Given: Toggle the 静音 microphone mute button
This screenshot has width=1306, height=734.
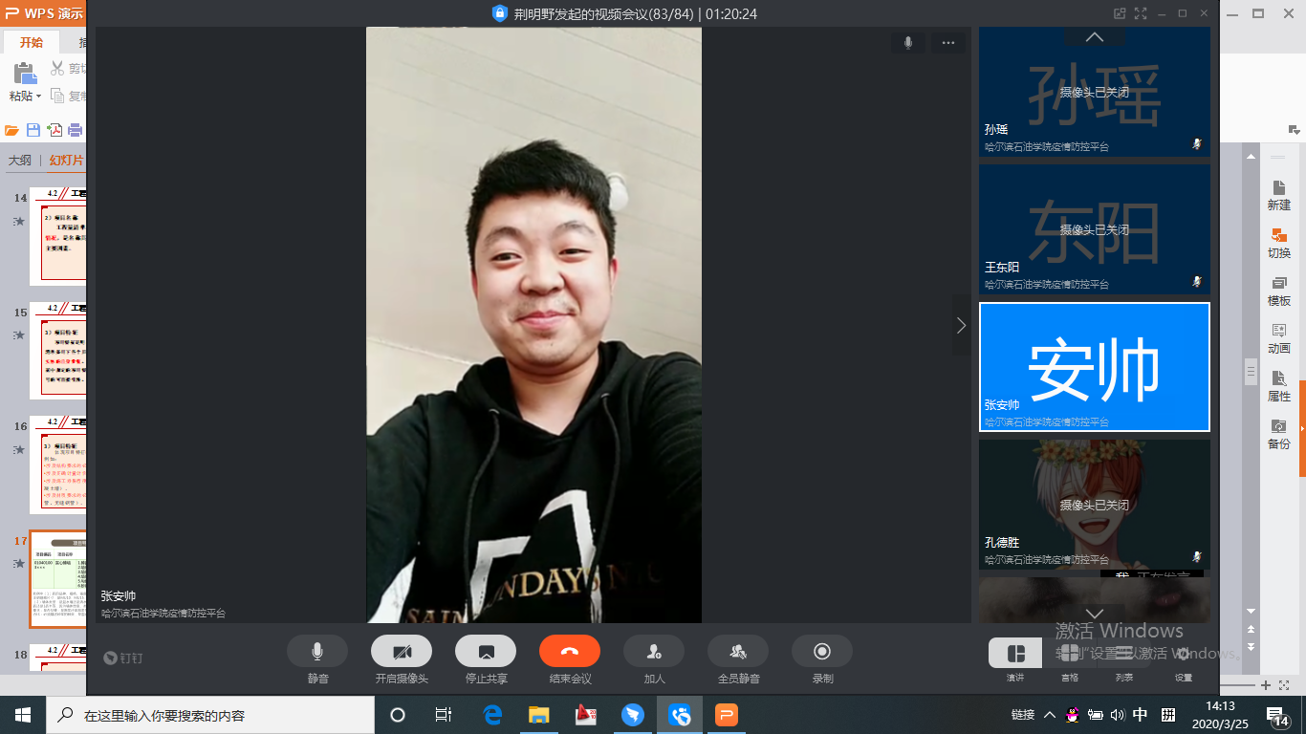Looking at the screenshot, I should click(x=317, y=651).
